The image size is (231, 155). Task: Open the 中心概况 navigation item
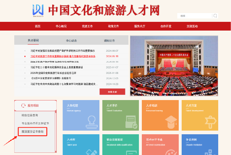[x=61, y=26]
